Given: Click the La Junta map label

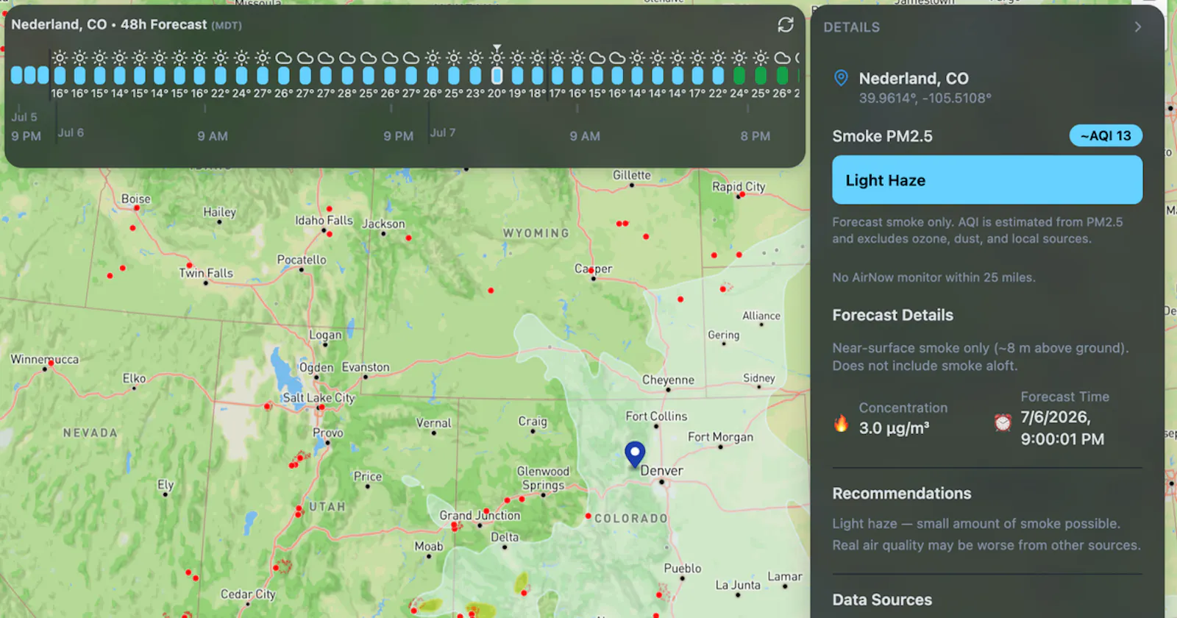Looking at the screenshot, I should [x=738, y=586].
